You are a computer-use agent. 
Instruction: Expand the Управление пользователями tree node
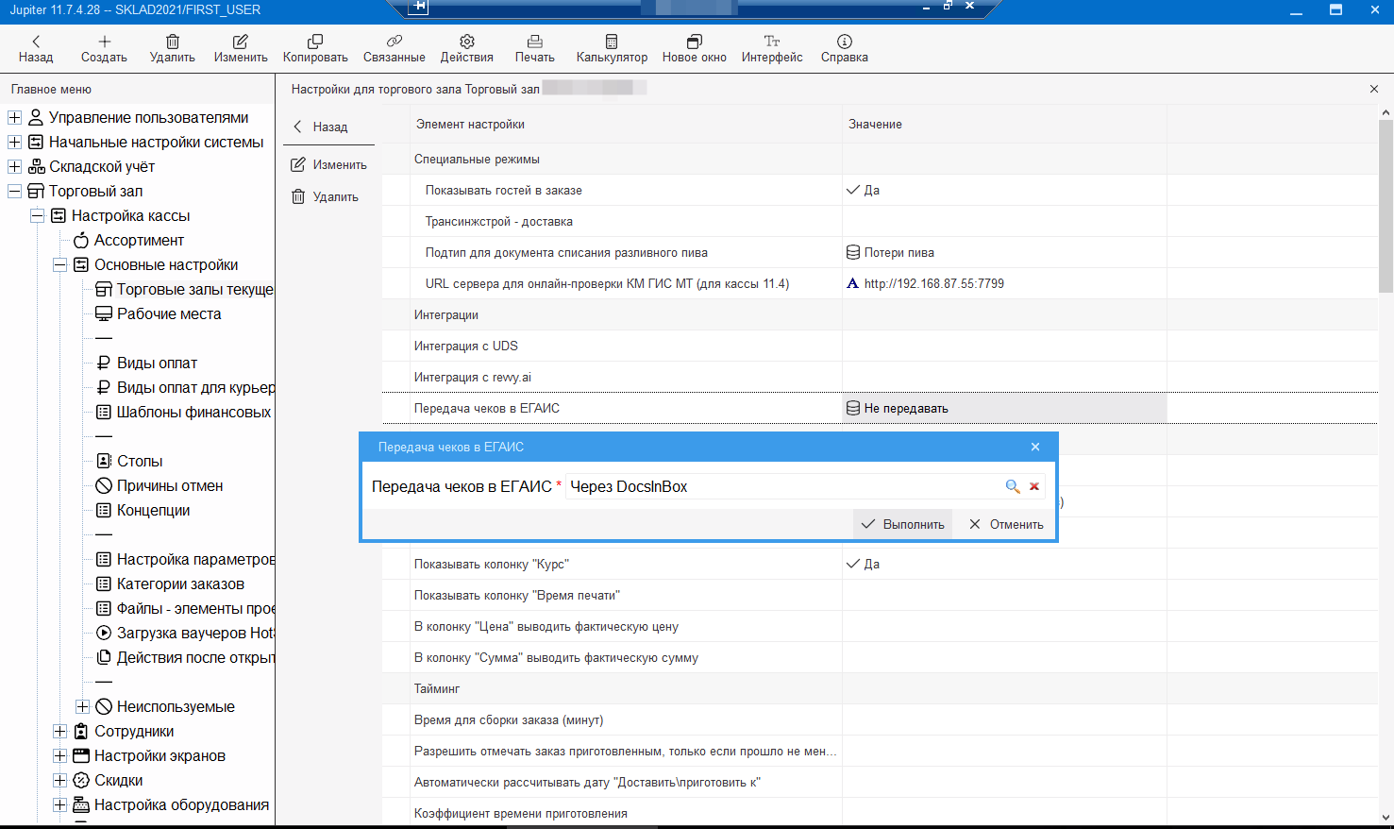[14, 117]
